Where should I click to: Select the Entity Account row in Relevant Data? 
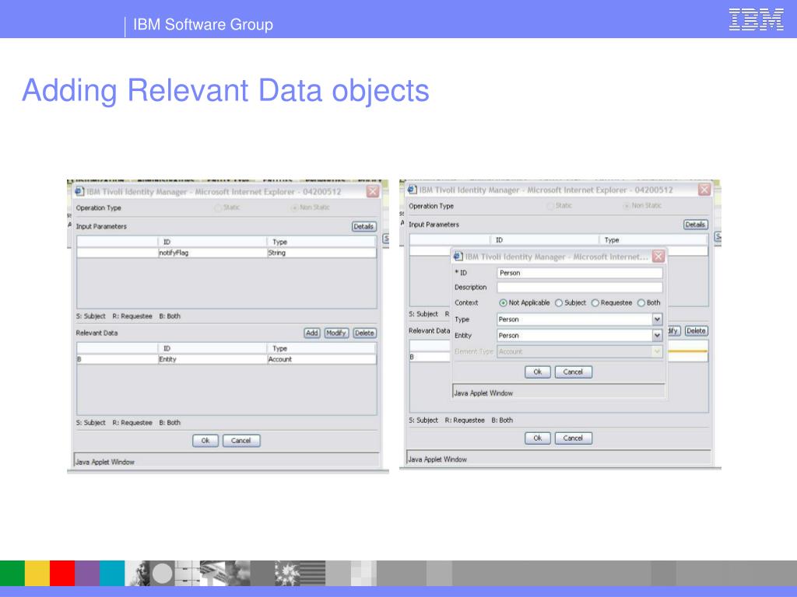[226, 359]
